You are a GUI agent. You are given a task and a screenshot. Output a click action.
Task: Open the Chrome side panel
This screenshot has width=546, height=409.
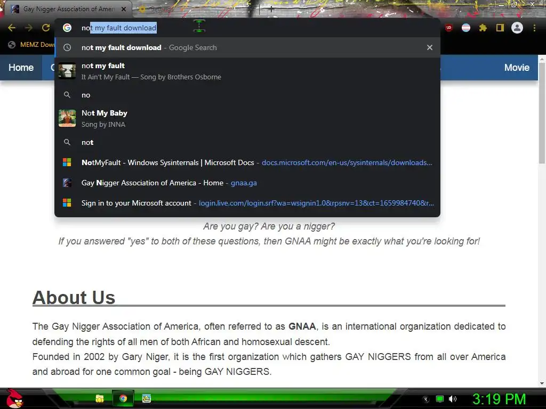500,28
